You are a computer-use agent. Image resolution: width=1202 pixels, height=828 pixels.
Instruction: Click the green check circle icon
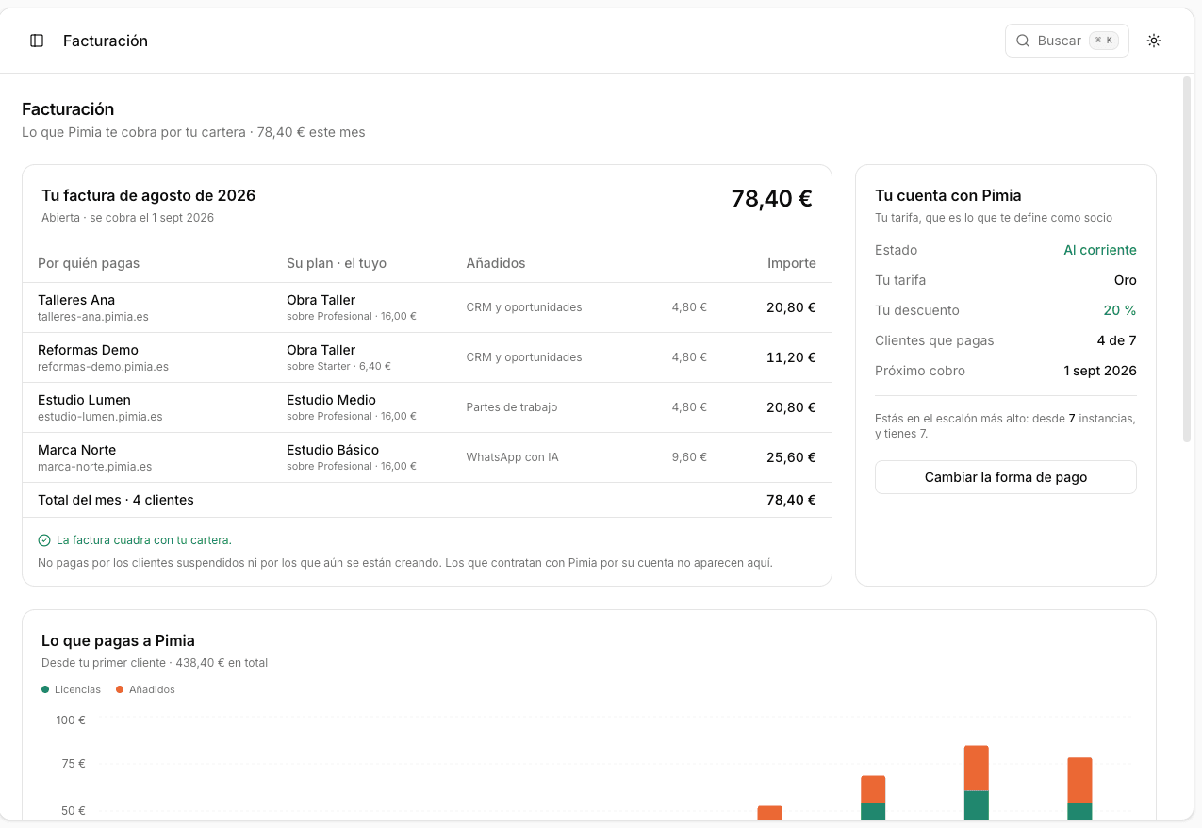coord(44,540)
